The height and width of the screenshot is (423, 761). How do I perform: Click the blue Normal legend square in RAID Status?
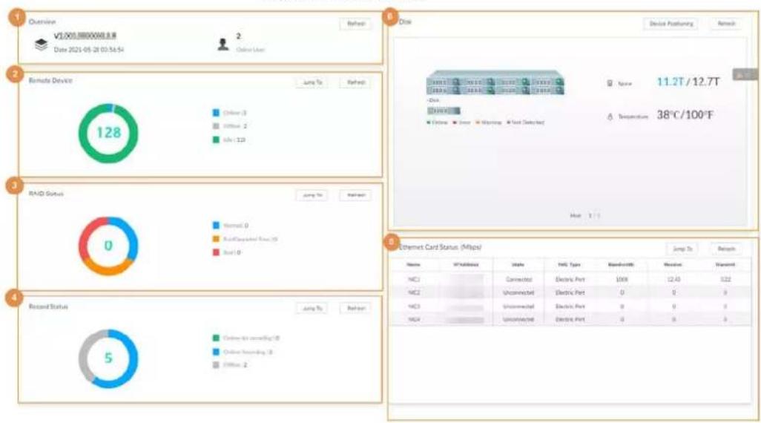click(216, 226)
